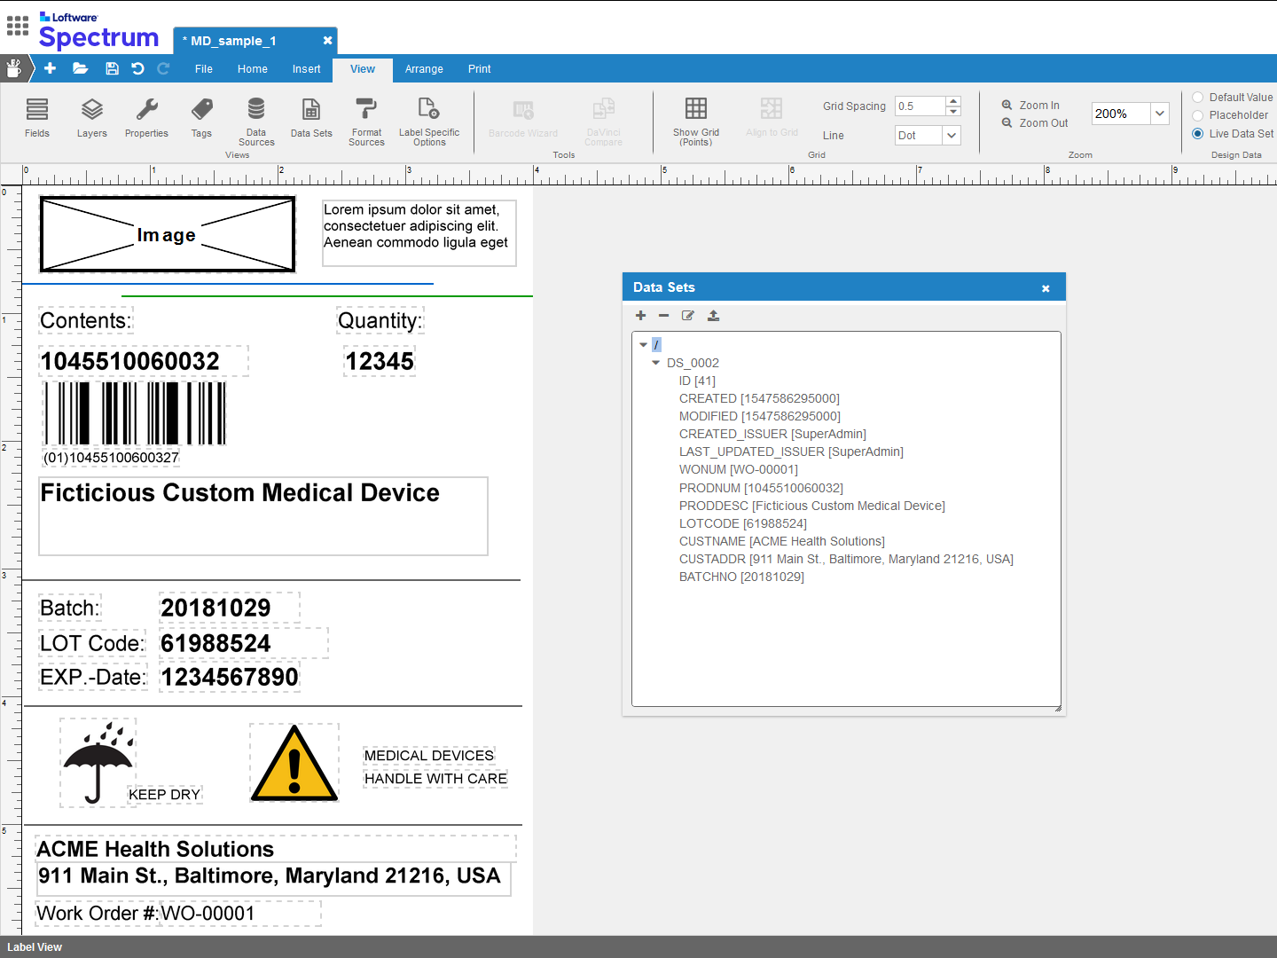
Task: Select the PRODNUM [1045510060032] entry
Action: [x=761, y=488]
